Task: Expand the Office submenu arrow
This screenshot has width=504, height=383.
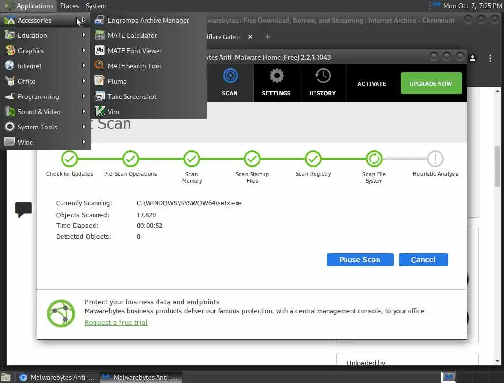Action: 84,81
